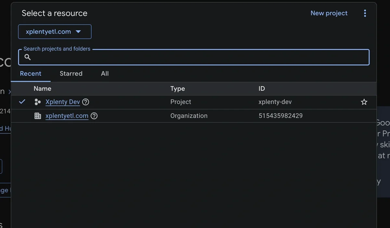Click the project icon beside Xplenty Dev

38,102
